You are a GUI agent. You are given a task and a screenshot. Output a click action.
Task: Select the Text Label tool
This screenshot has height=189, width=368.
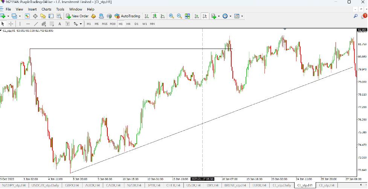point(67,24)
